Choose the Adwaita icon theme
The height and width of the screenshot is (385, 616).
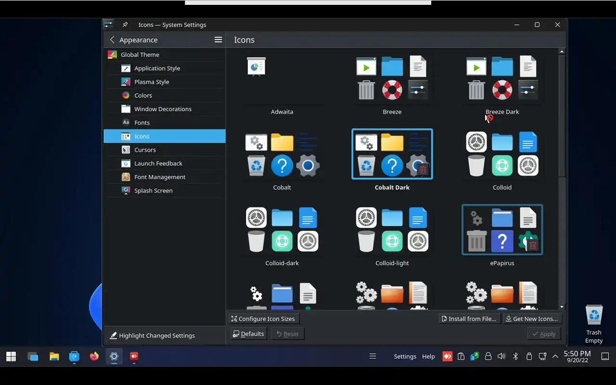(282, 85)
